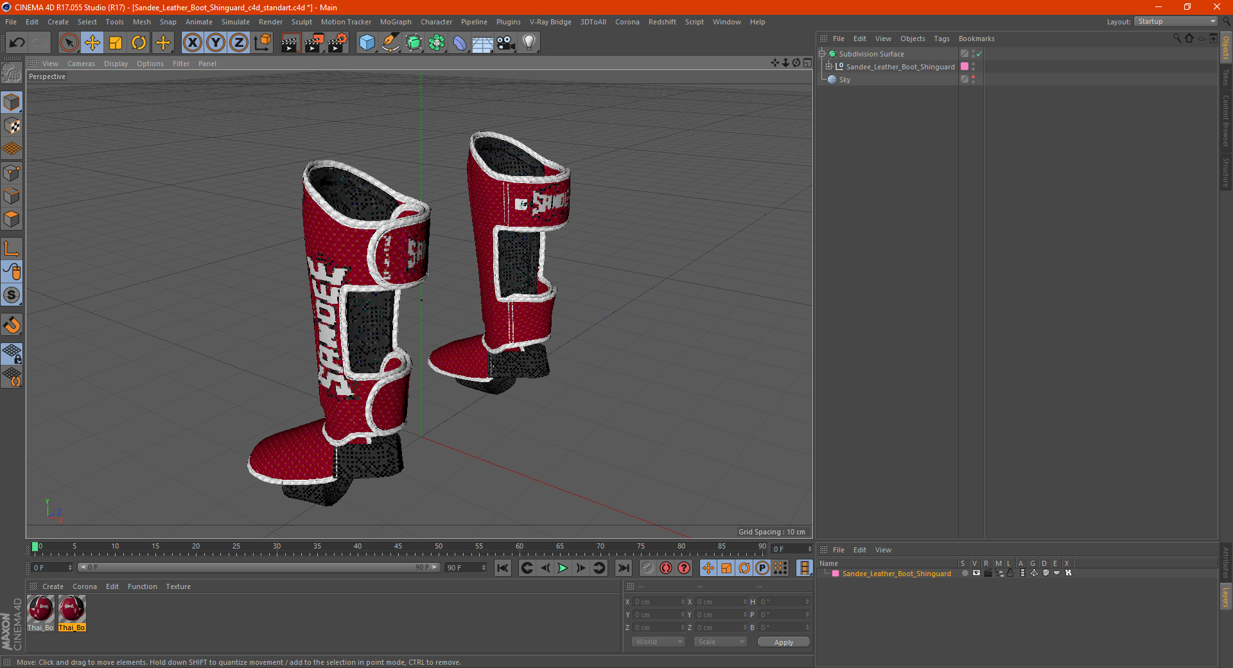This screenshot has height=668, width=1233.
Task: Open material manager Texture menu
Action: (x=178, y=586)
